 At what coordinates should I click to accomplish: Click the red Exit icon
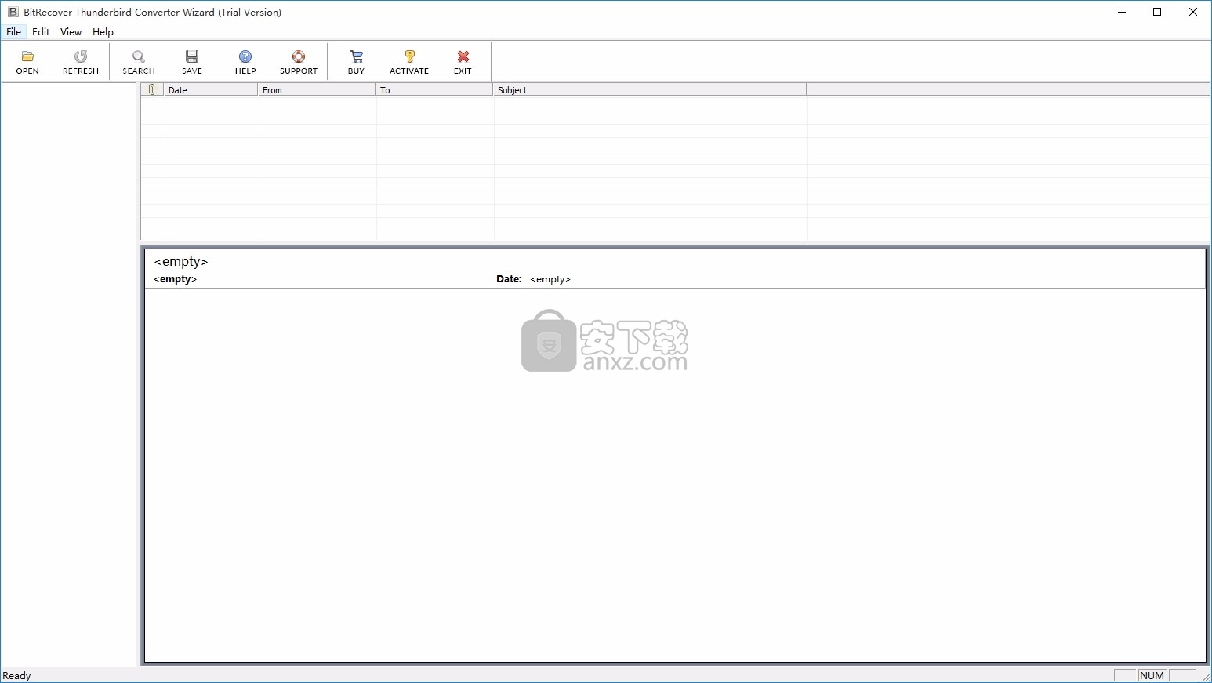(463, 57)
